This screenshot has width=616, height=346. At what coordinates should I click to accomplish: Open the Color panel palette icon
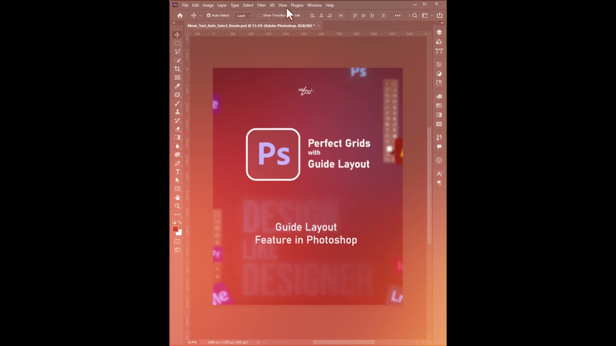(439, 97)
